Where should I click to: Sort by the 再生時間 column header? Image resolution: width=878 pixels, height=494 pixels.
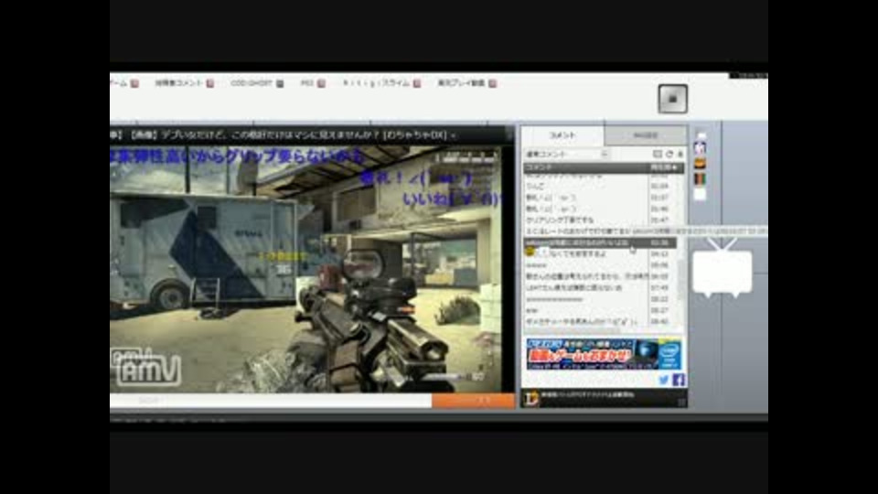665,167
